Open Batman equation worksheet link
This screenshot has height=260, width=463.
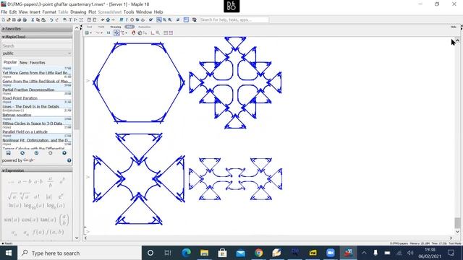[17, 115]
